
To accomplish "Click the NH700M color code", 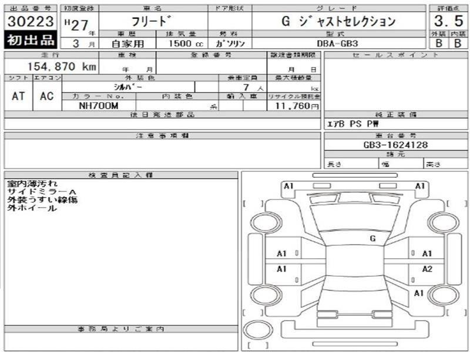I will pyautogui.click(x=98, y=106).
